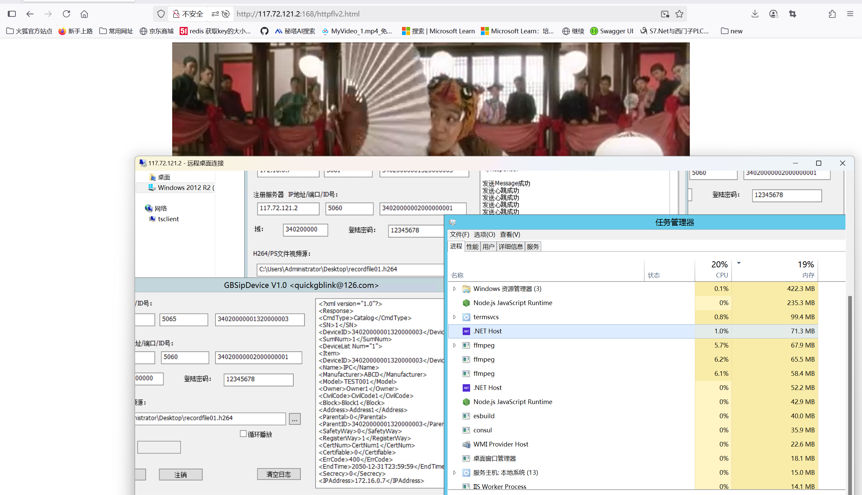Click the 登陆密码 field containing 12345678
The image size is (862, 495).
point(258,379)
